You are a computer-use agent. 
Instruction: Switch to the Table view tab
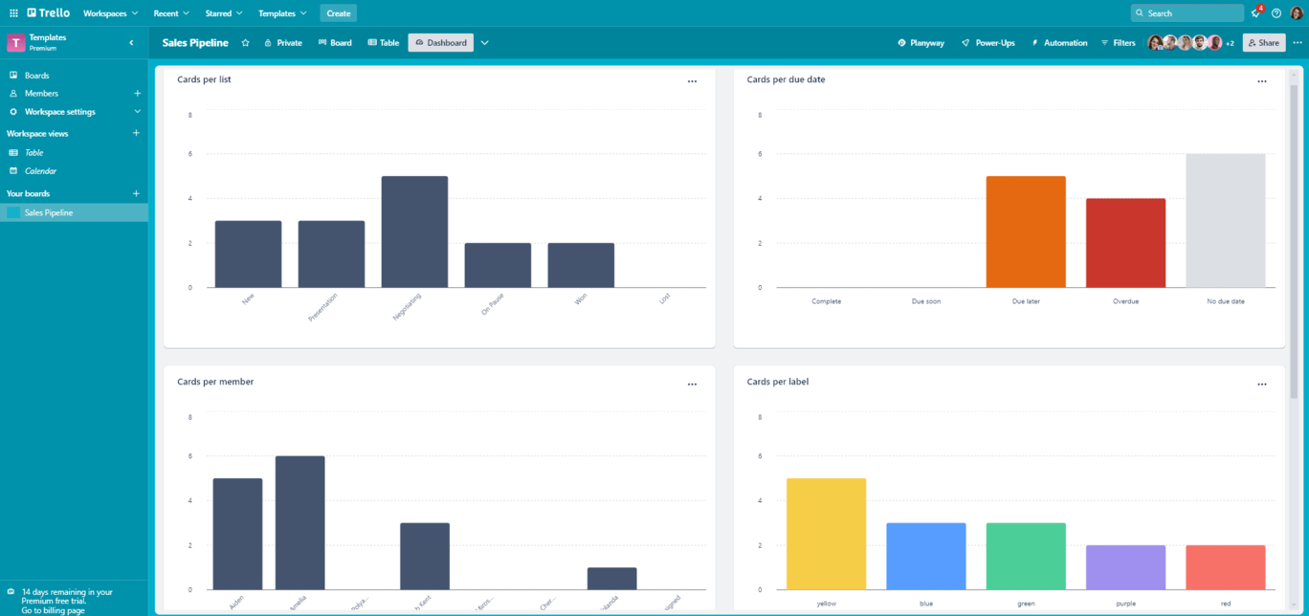tap(384, 43)
